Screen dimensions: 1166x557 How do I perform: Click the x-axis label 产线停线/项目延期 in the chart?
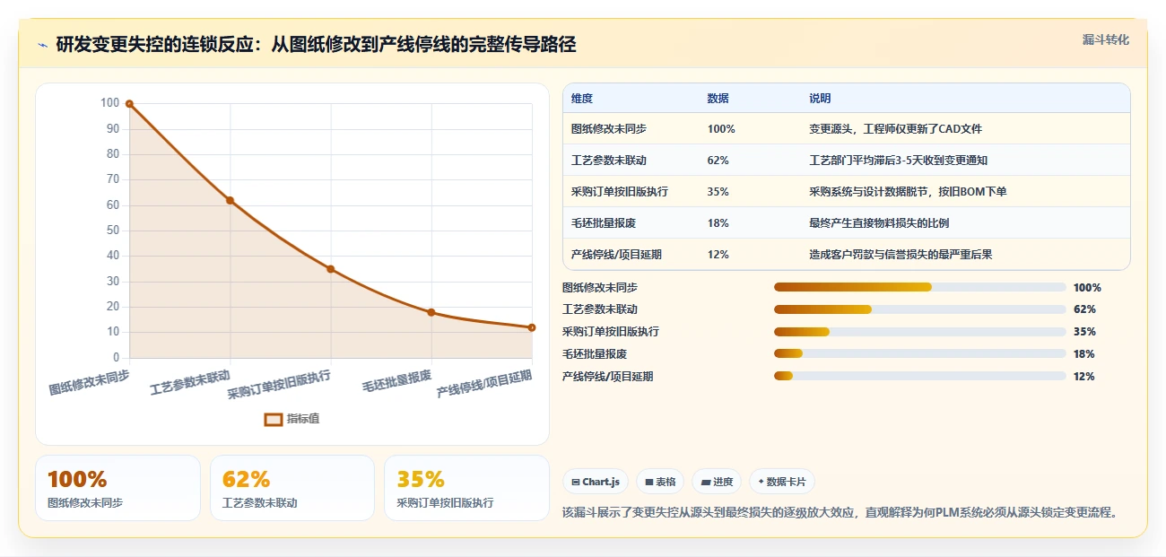(x=485, y=385)
